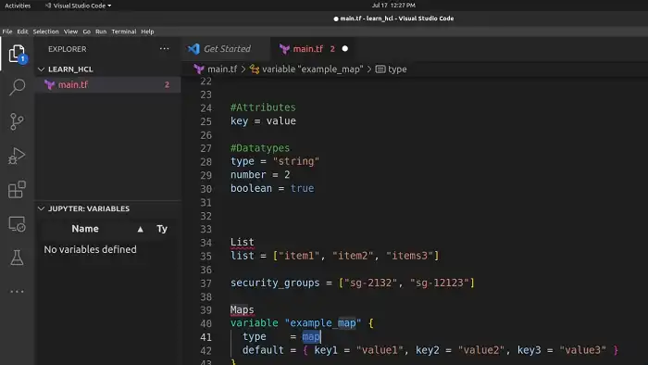This screenshot has height=365, width=648.
Task: Click Terraform icon on main.tf tab
Action: (x=284, y=49)
